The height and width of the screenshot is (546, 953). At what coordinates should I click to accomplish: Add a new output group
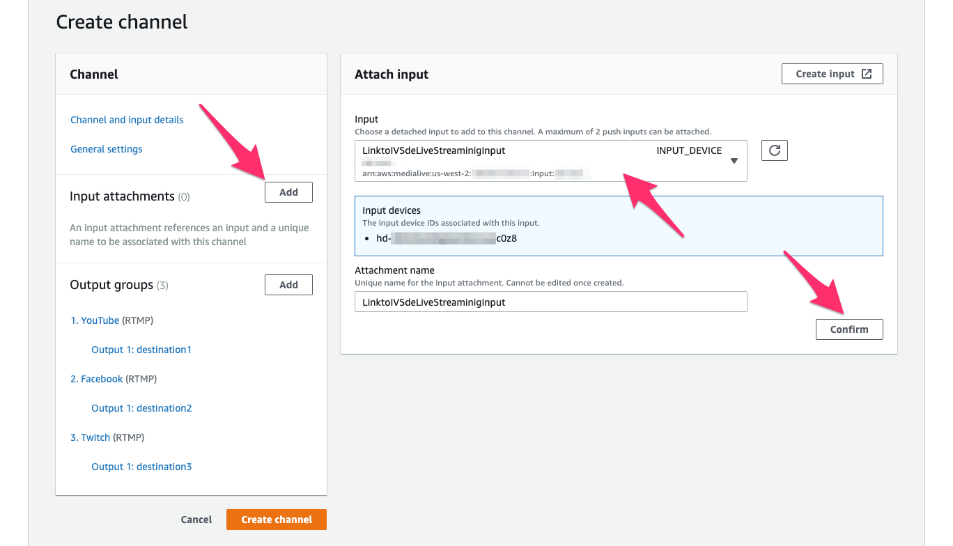pos(288,284)
